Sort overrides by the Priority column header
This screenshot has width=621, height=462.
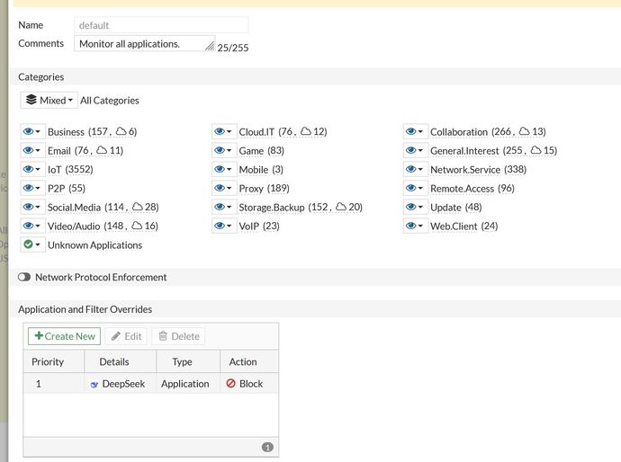click(x=49, y=362)
